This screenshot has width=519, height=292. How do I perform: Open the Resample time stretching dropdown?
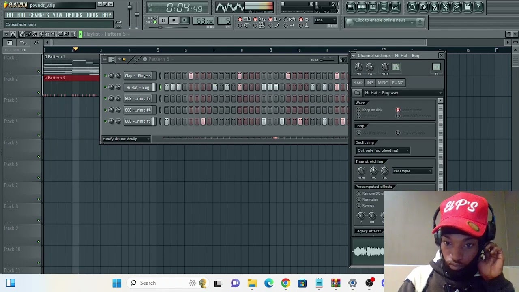(412, 171)
